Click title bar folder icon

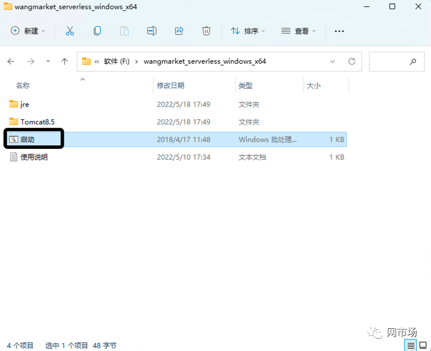point(8,6)
